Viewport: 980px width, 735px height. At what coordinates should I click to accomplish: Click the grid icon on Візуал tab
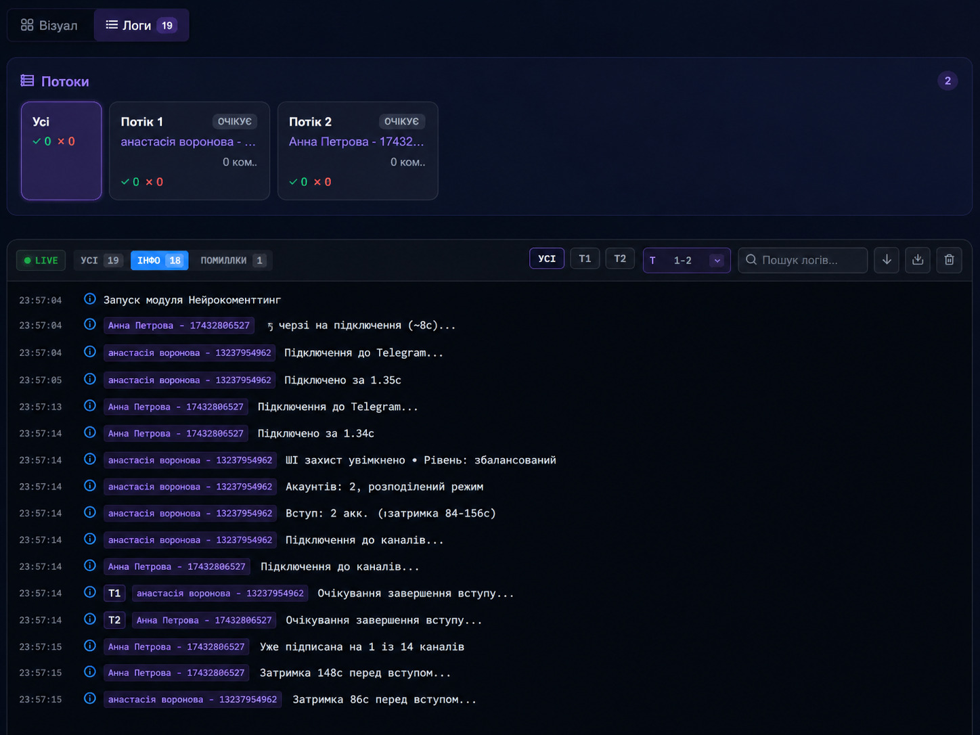[x=27, y=25]
